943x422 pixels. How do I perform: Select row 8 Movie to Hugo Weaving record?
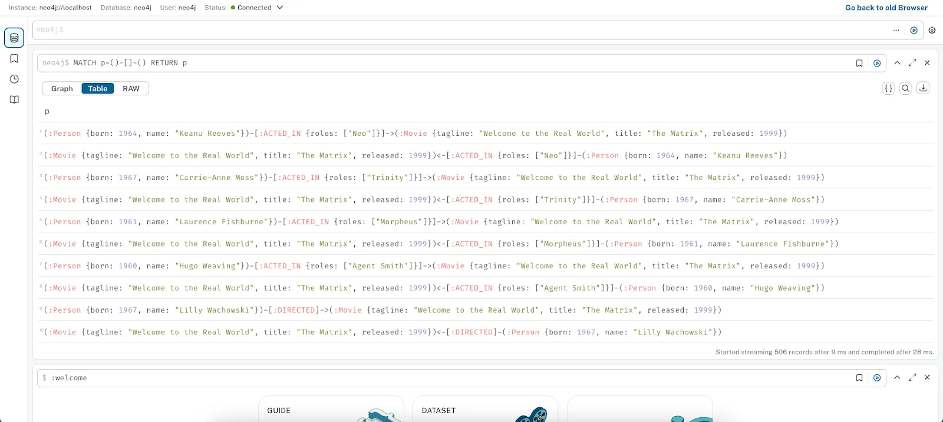coord(486,288)
